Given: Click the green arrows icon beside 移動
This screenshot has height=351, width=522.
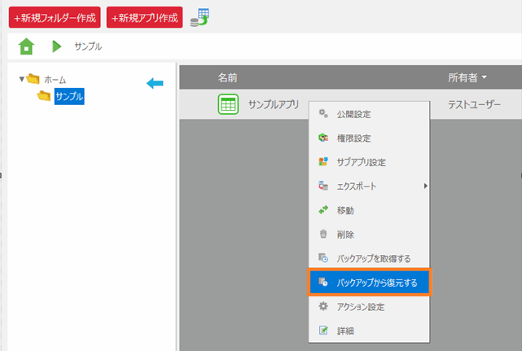Looking at the screenshot, I should 323,209.
